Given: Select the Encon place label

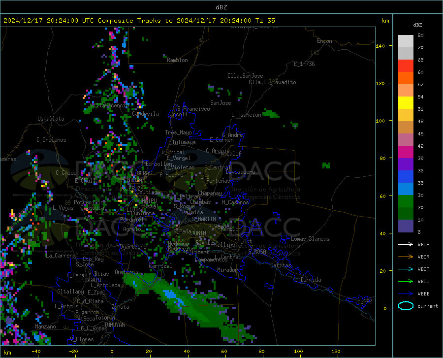Looking at the screenshot, I should coord(324,41).
